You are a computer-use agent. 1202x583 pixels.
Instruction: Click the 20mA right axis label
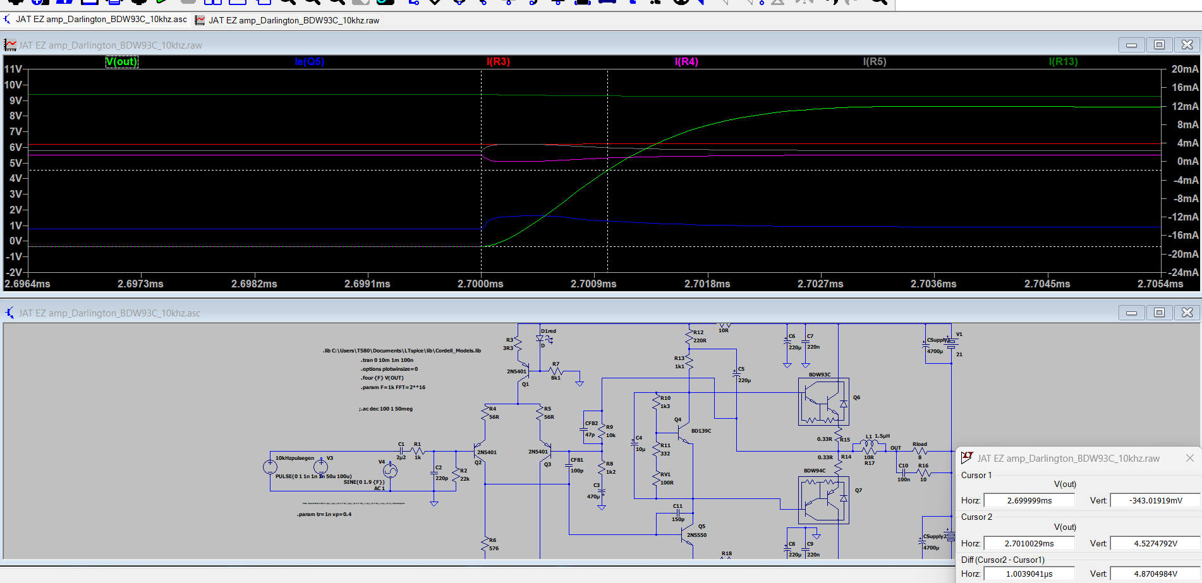click(1185, 69)
